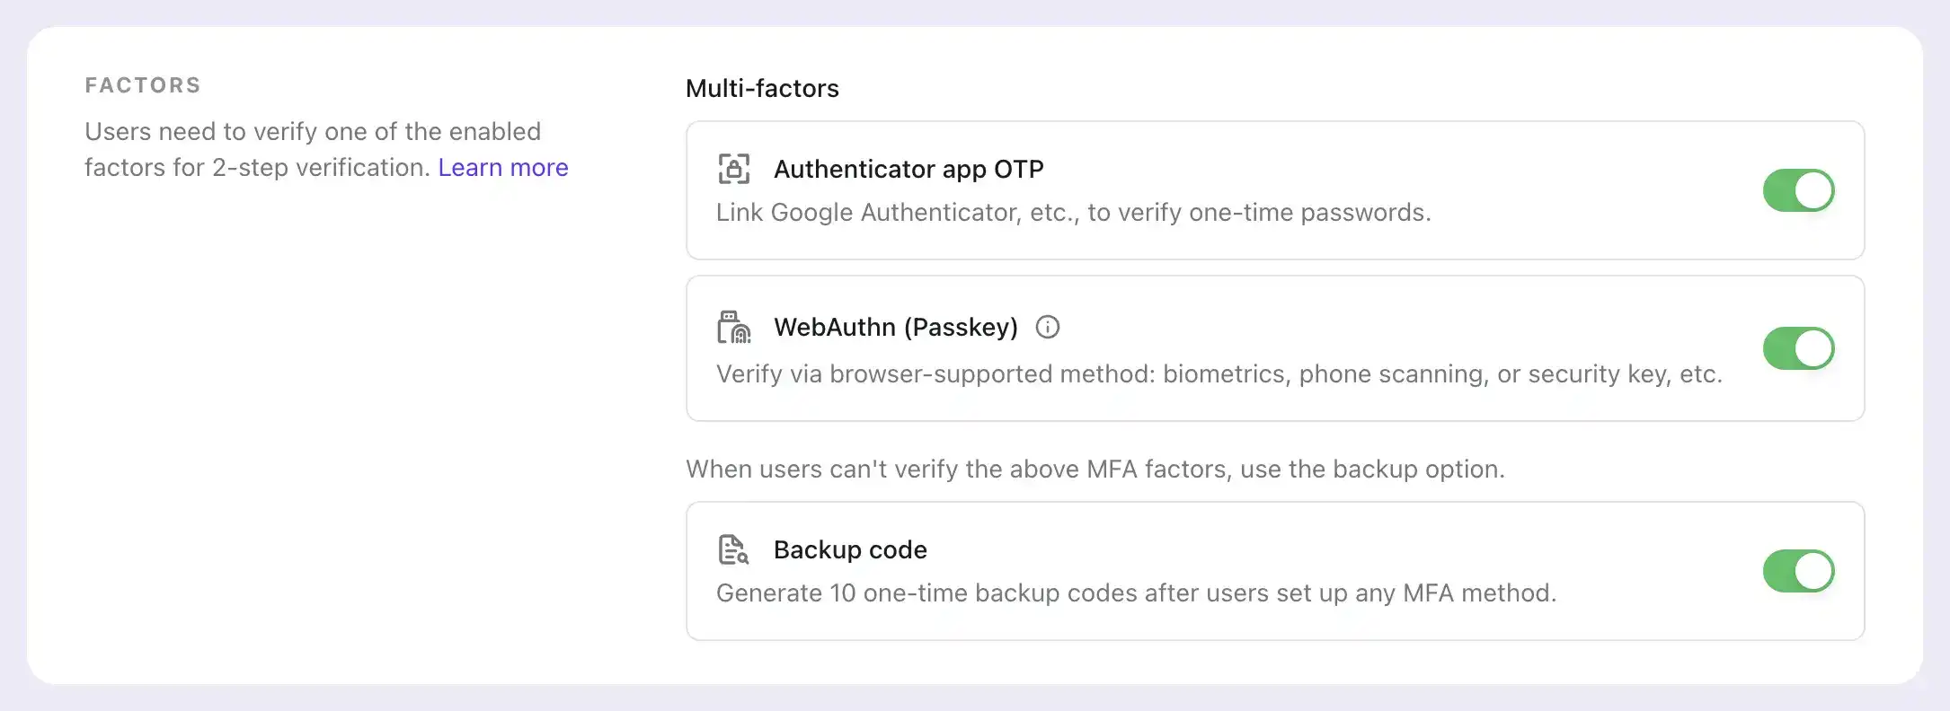Viewport: 1950px width, 711px height.
Task: Click the Google Authenticator description text
Action: click(1073, 213)
